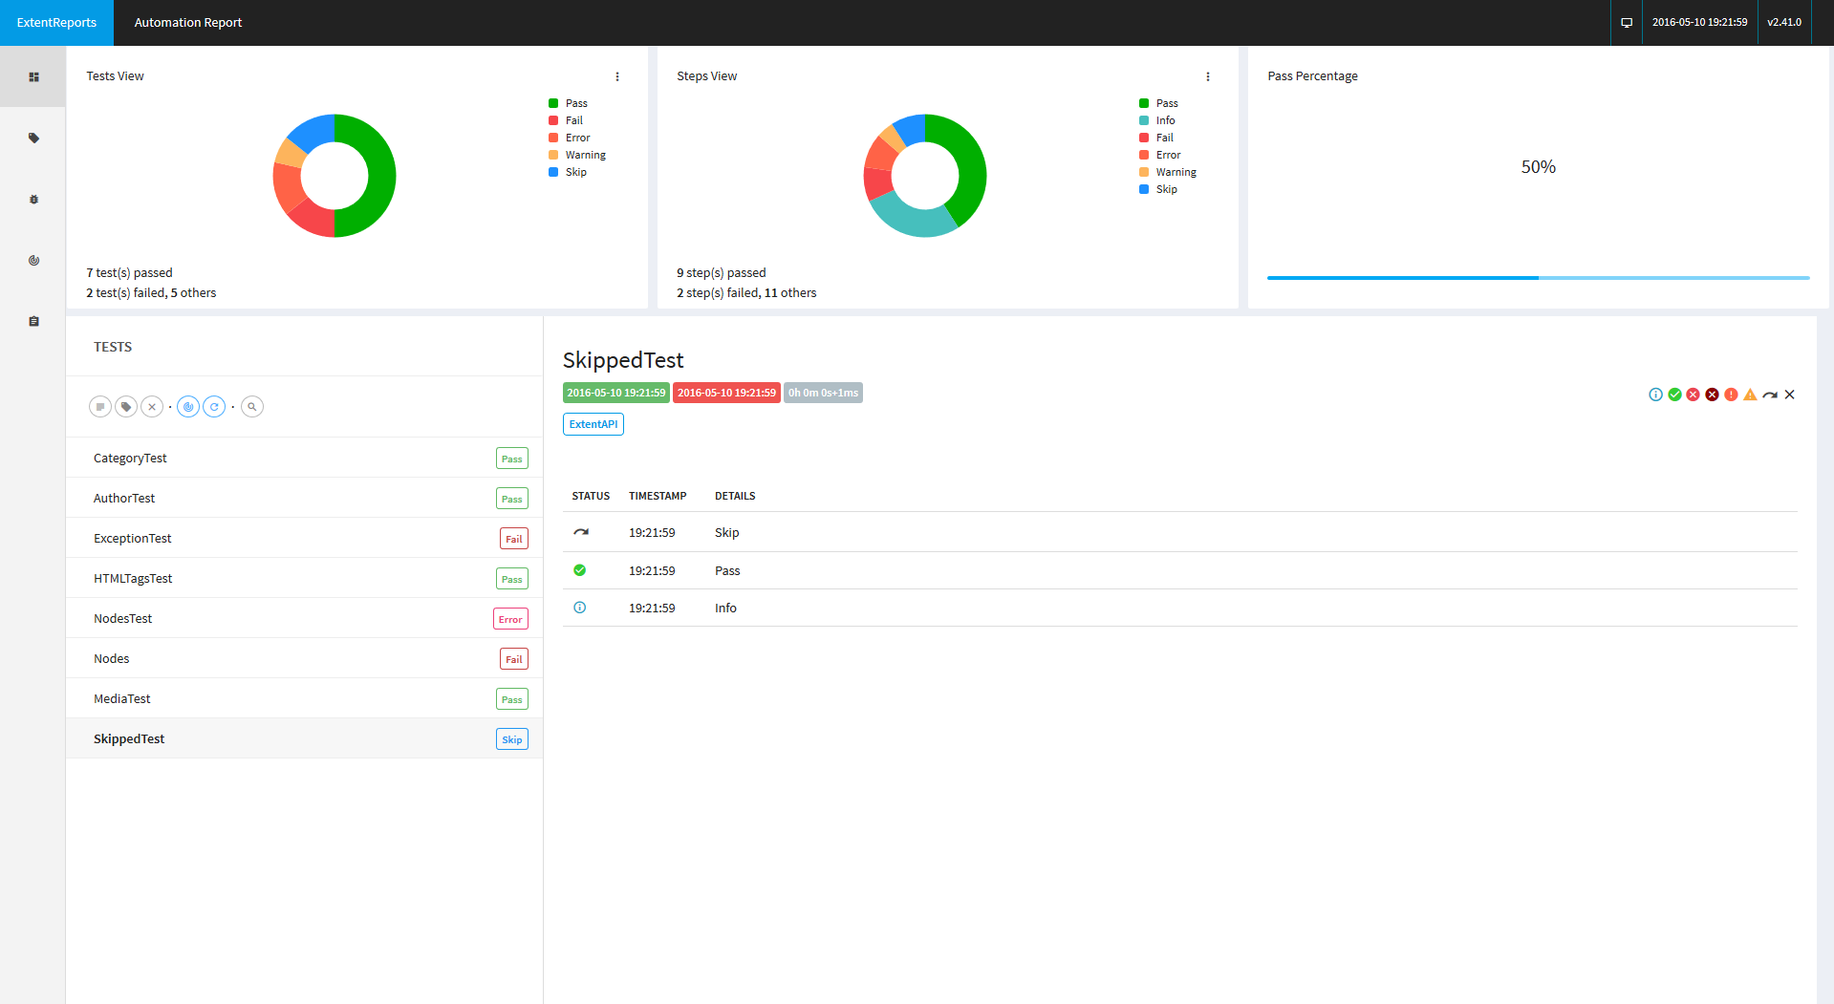
Task: Open the category tag filter dropdown in tests toolbar
Action: (x=126, y=407)
